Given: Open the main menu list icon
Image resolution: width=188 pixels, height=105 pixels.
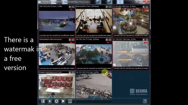Looking at the screenshot, I should (43, 101).
